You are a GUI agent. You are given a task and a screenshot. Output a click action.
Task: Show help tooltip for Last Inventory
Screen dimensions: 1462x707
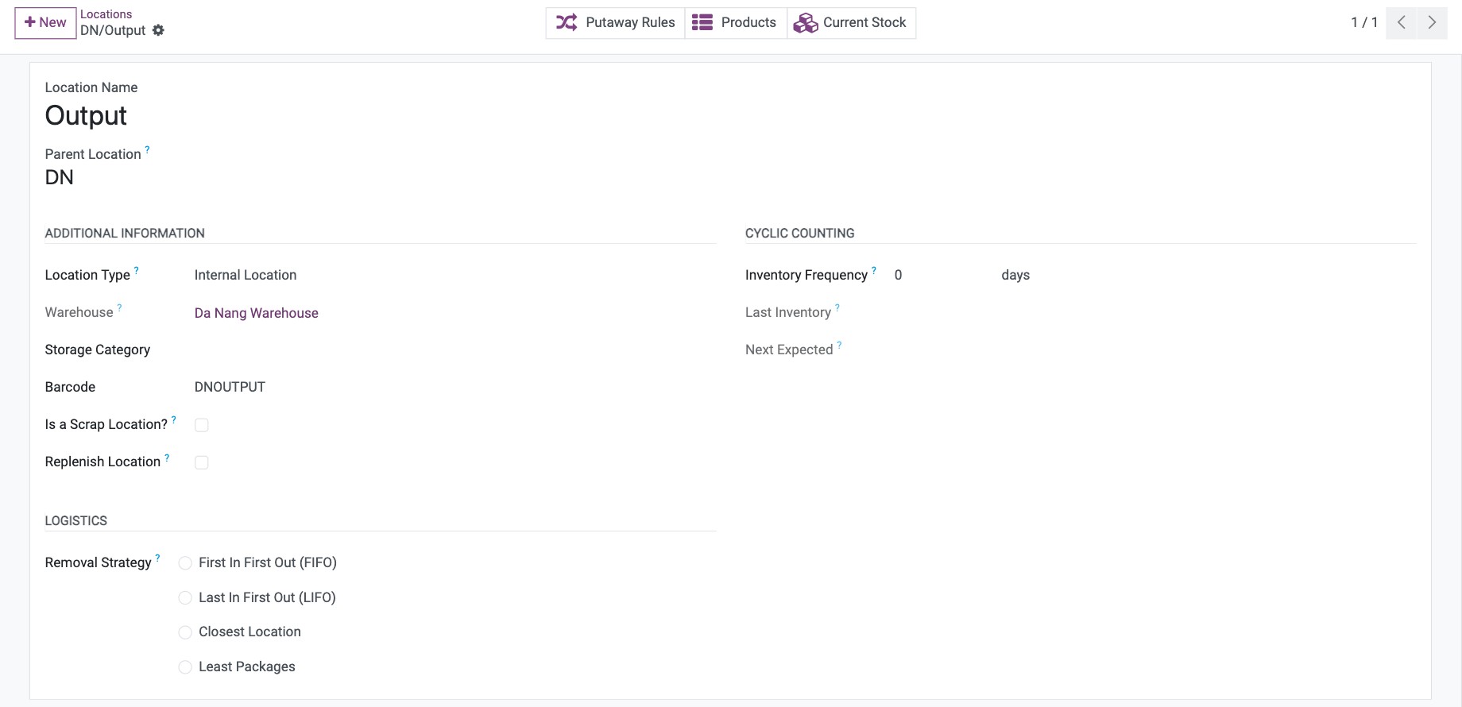[837, 307]
